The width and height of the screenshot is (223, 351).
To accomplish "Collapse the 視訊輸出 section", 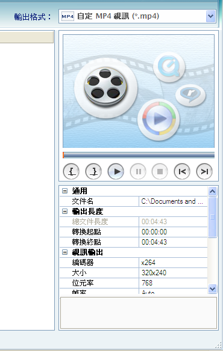I will pyautogui.click(x=64, y=252).
